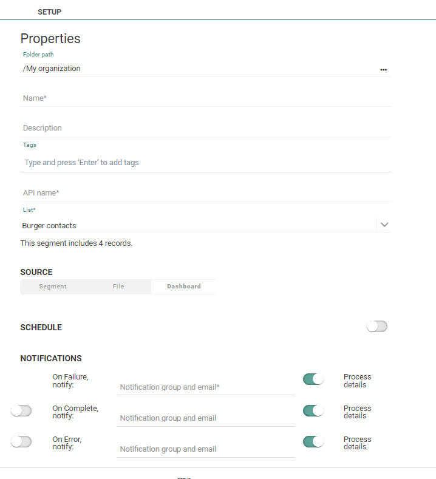Select the Dashboard source tab
Image resolution: width=436 pixels, height=479 pixels.
(184, 287)
